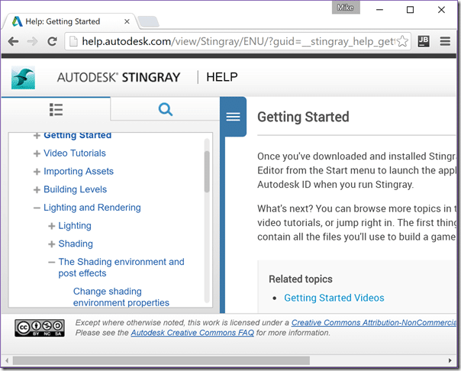Image resolution: width=461 pixels, height=371 pixels.
Task: Bookmark the page with the star icon
Action: tap(402, 41)
